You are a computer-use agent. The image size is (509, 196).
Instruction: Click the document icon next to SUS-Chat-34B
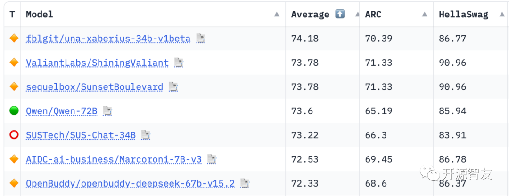click(x=146, y=135)
